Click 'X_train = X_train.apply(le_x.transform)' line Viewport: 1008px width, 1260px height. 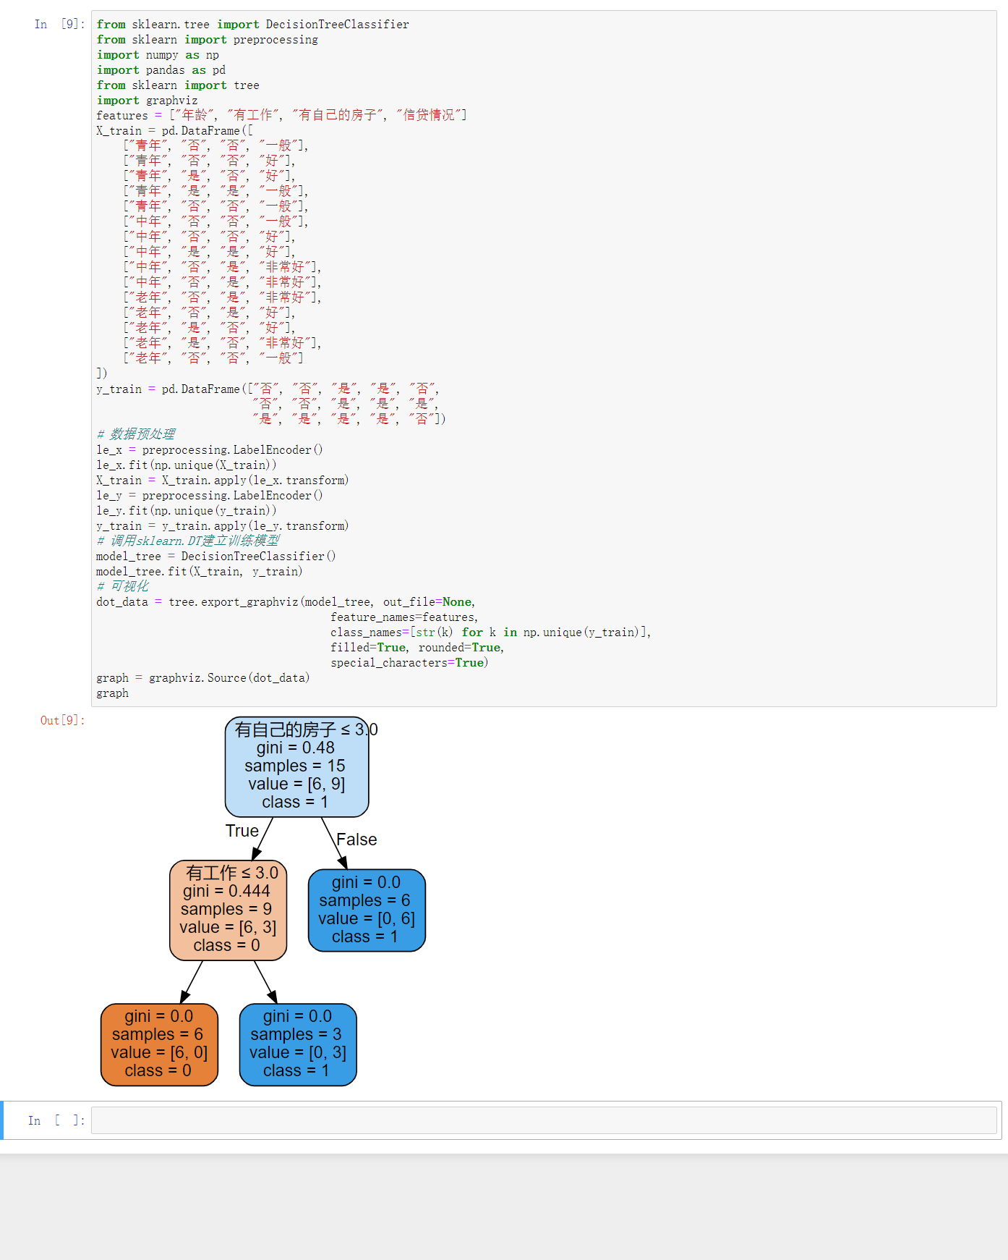click(x=223, y=480)
